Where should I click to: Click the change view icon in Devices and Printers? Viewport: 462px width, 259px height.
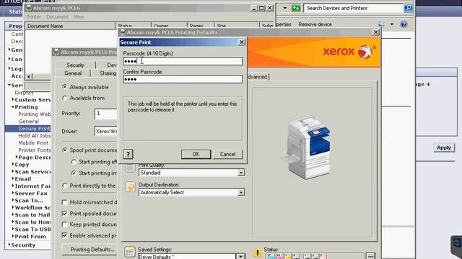click(x=380, y=24)
